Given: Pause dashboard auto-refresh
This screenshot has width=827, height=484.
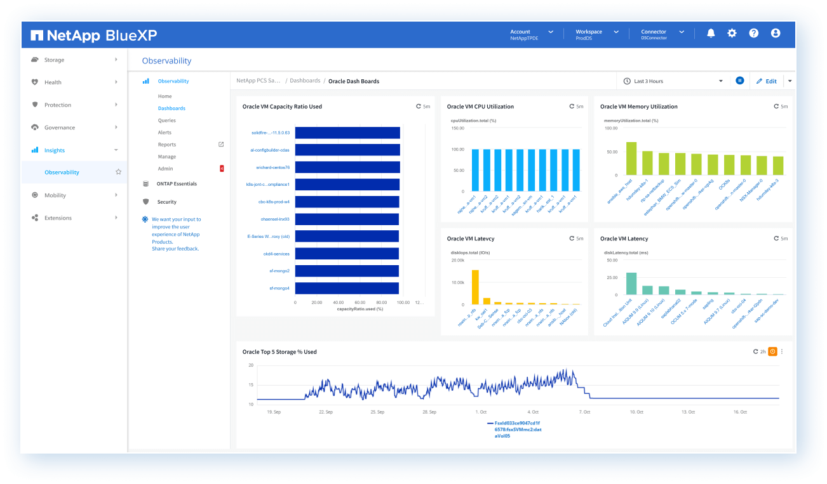Looking at the screenshot, I should tap(739, 81).
